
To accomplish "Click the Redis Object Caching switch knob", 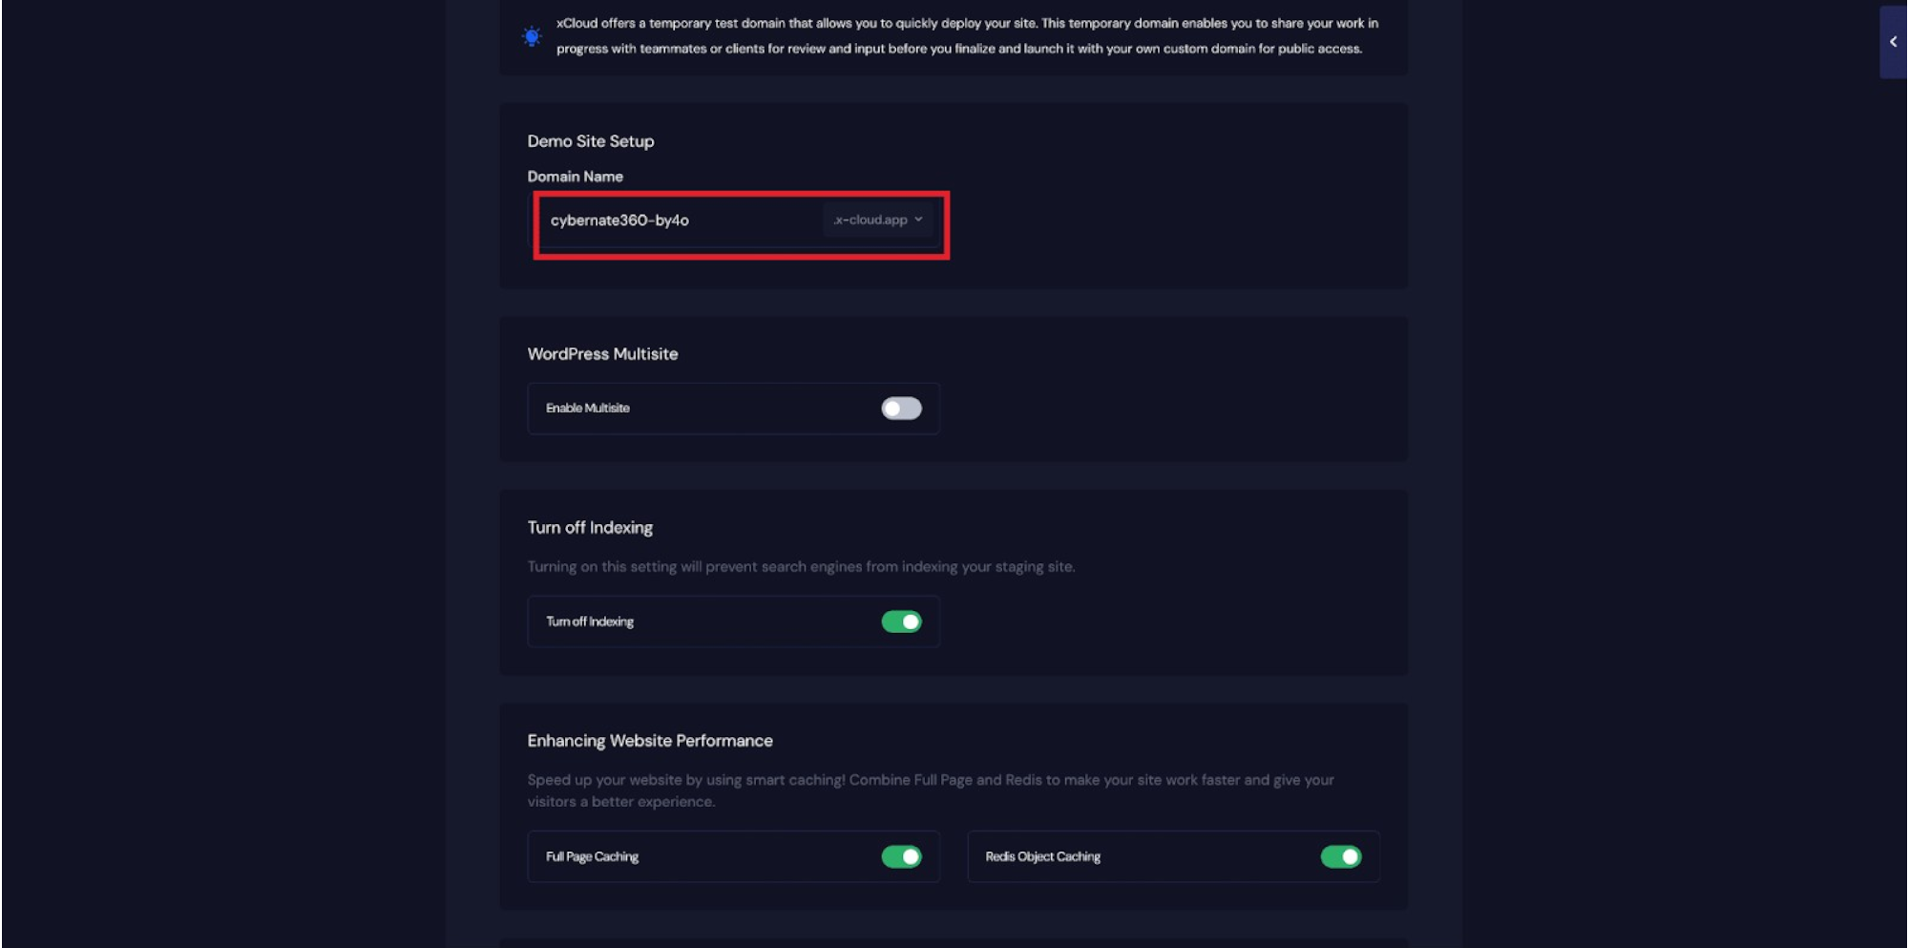I will click(x=1349, y=856).
